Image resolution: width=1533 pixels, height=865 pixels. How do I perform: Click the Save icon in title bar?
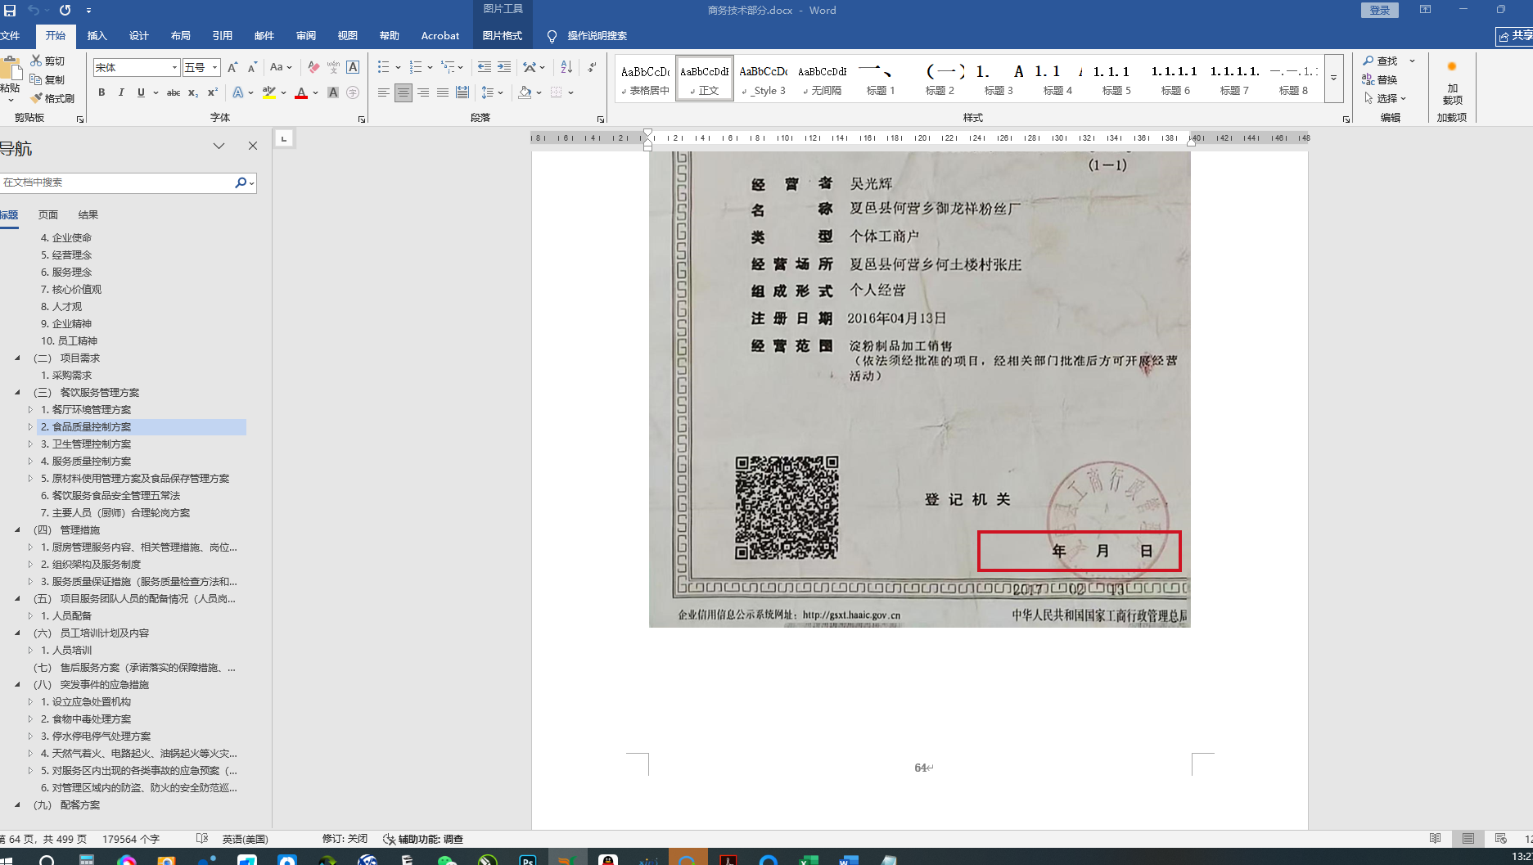(10, 11)
